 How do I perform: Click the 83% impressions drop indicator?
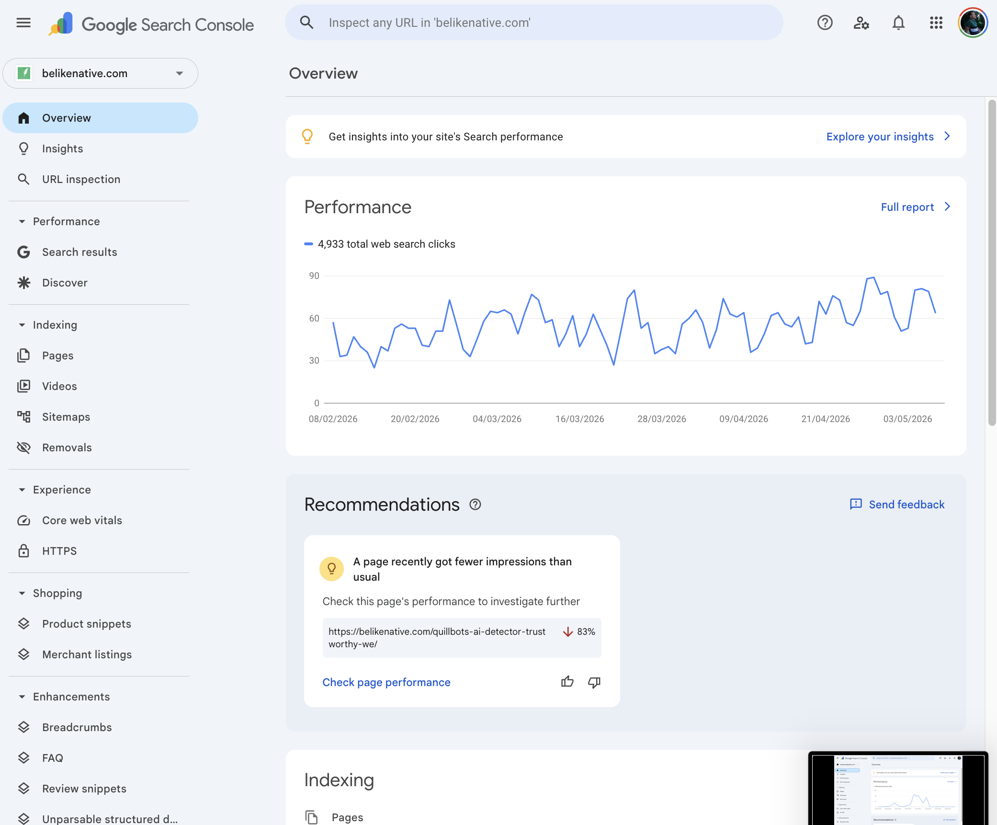(x=578, y=631)
